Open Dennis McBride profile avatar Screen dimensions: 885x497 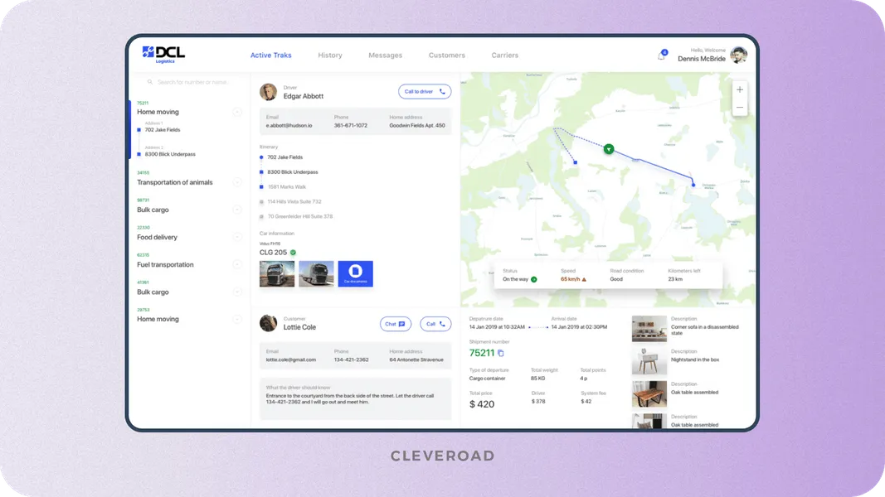point(738,55)
